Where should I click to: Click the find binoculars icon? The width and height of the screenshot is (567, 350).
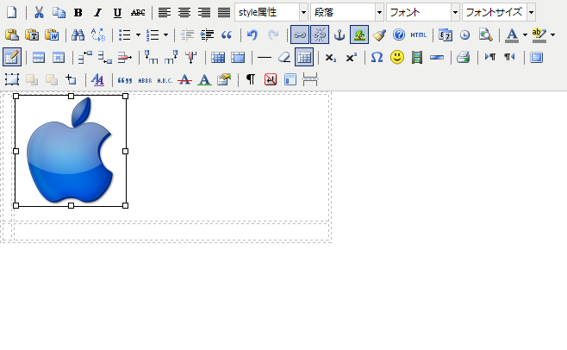(x=78, y=35)
